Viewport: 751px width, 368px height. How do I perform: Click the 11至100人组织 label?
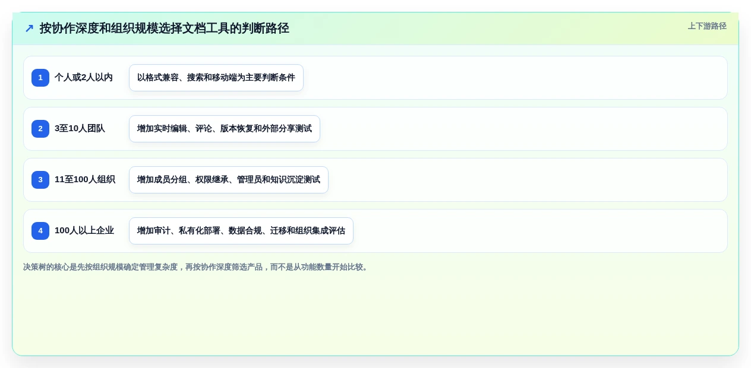point(85,180)
